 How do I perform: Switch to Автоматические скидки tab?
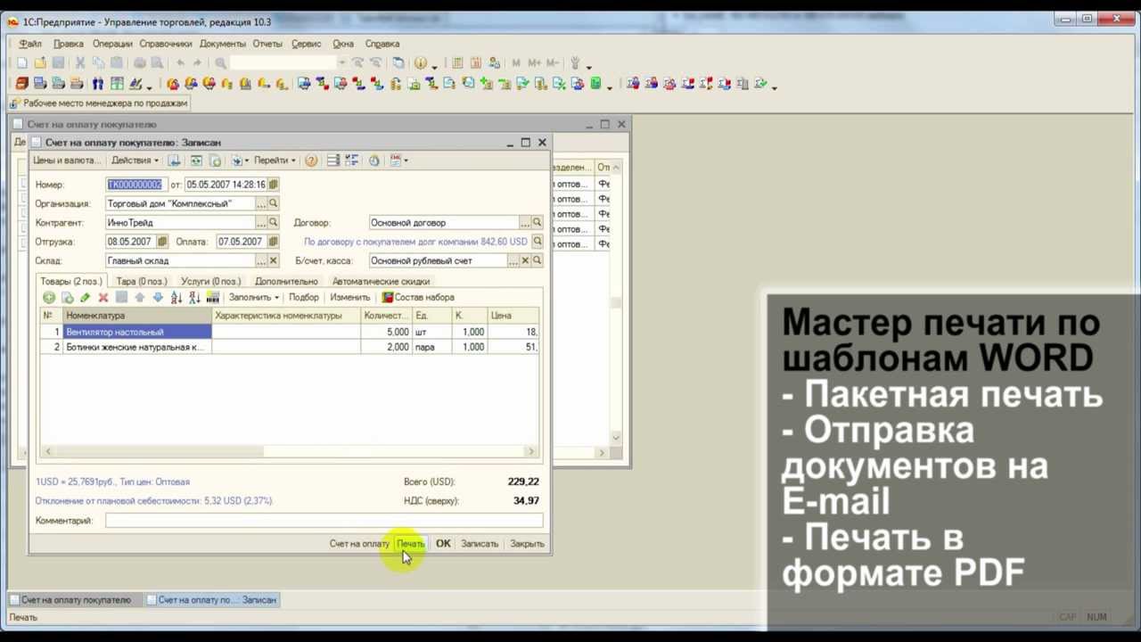[x=381, y=281]
